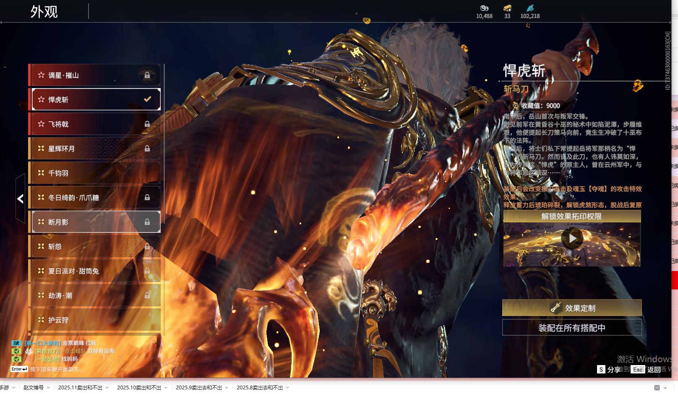Image resolution: width=678 pixels, height=394 pixels.
Task: Open dropdown arrow next to 赵文博号
Action: 48,388
